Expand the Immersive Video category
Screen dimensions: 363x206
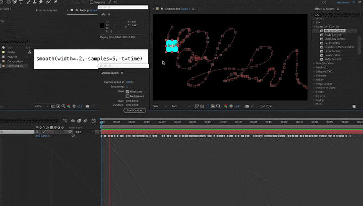(314, 88)
